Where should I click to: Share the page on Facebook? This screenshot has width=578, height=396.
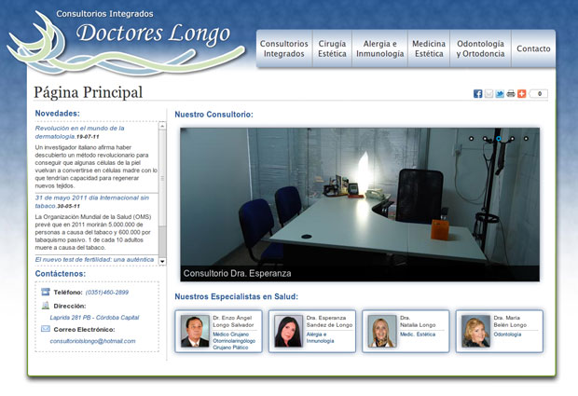[x=477, y=93]
